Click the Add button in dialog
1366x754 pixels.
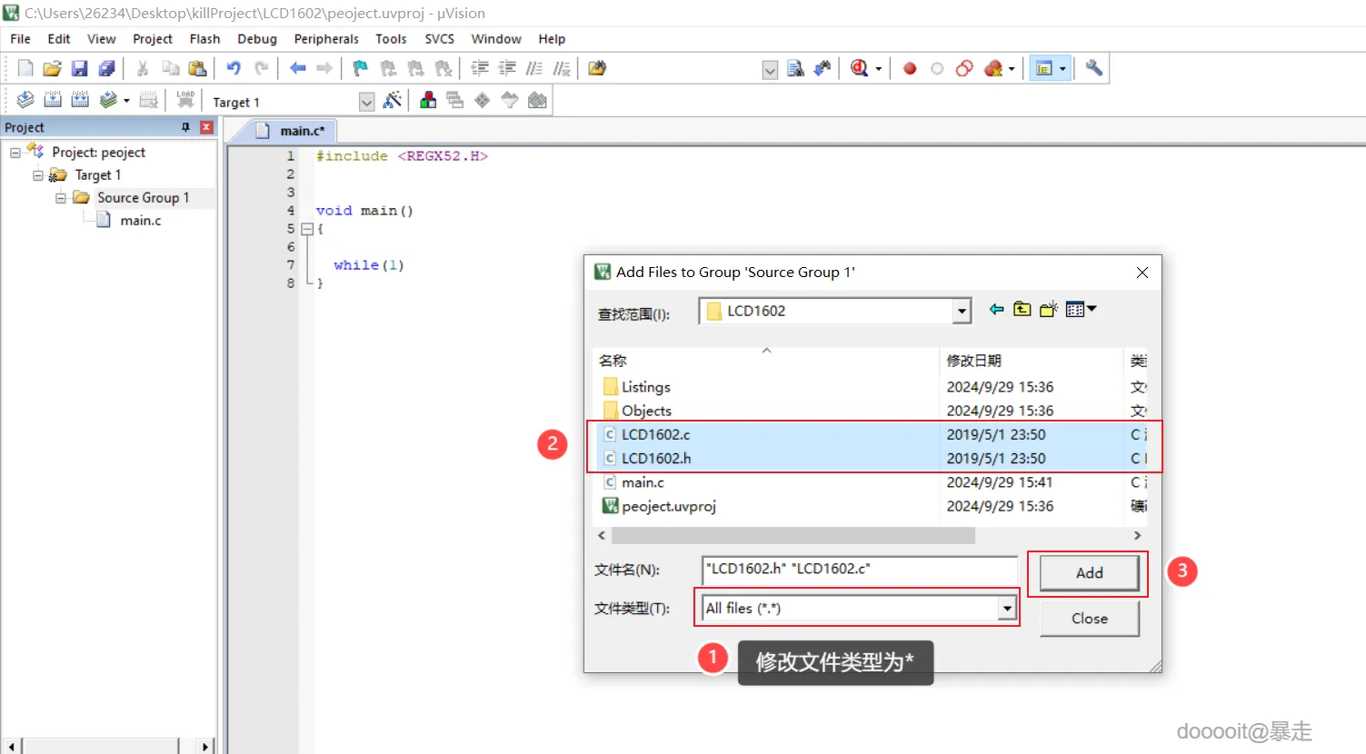1089,573
